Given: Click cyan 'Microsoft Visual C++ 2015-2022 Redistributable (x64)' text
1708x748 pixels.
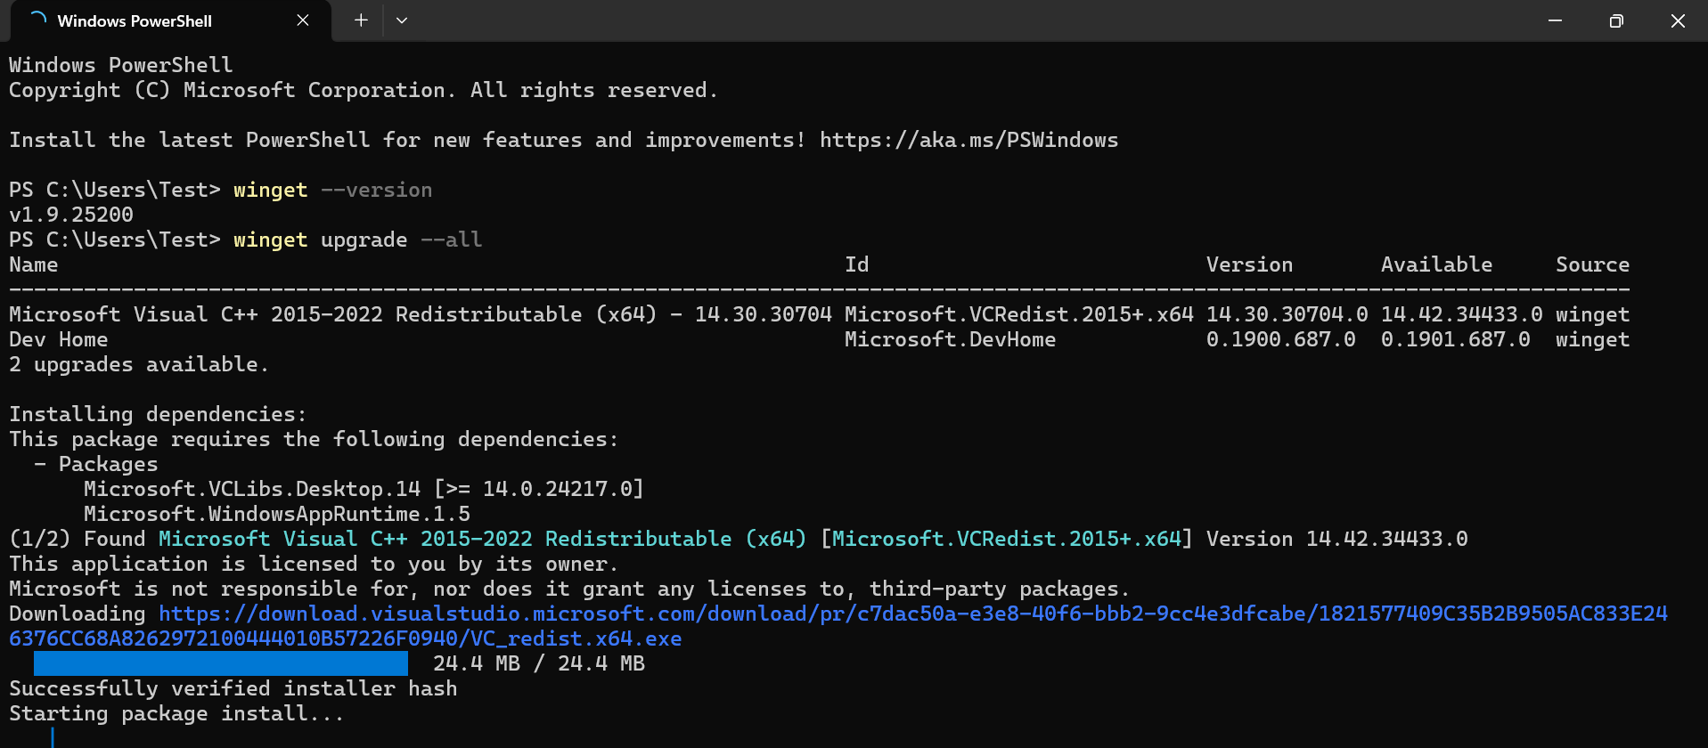Looking at the screenshot, I should [482, 539].
